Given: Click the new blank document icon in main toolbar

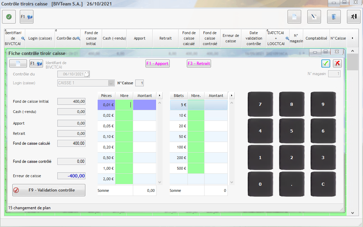Looking at the screenshot, I should point(294,17).
